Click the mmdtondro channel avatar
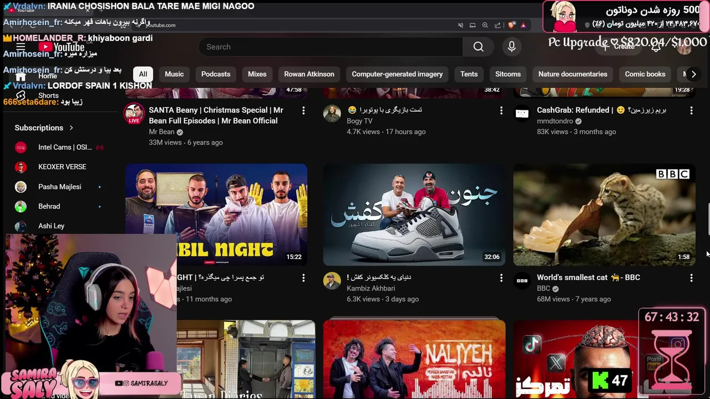Viewport: 710px width, 399px height. tap(522, 114)
